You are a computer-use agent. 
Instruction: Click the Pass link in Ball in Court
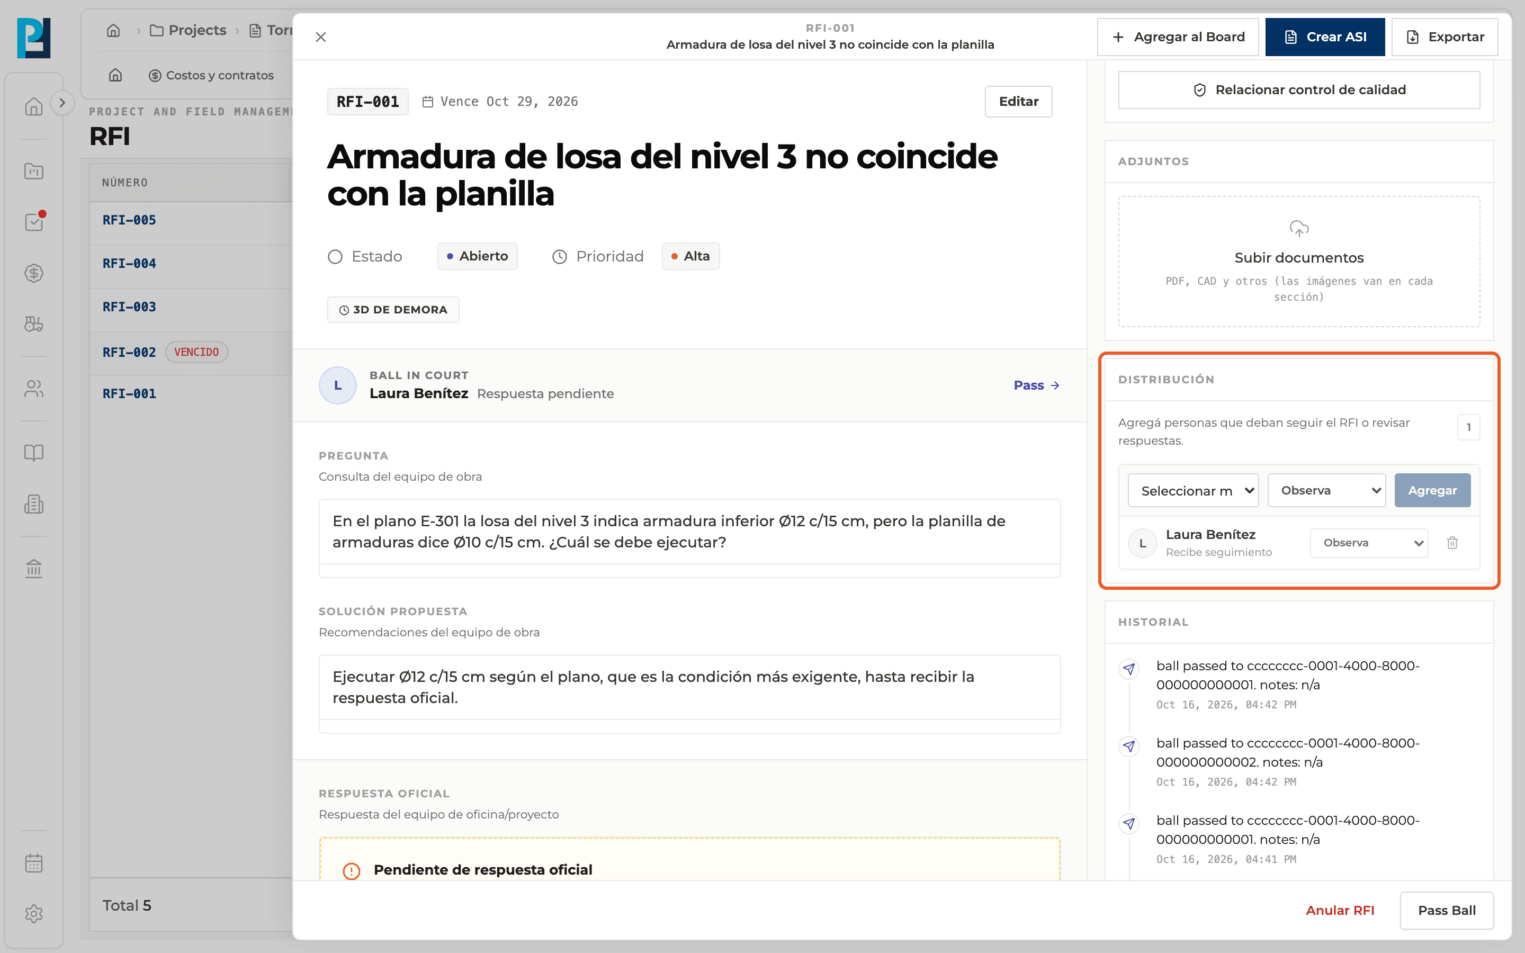[x=1036, y=385]
